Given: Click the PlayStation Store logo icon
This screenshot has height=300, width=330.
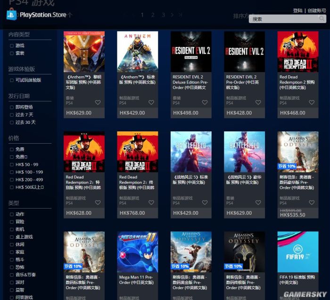Looking at the screenshot, I should 11,15.
